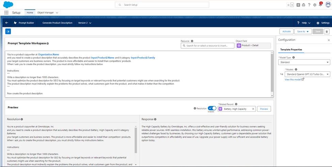Click the Model Type info icon
Viewport: 332px width, 167px height.
294,58
